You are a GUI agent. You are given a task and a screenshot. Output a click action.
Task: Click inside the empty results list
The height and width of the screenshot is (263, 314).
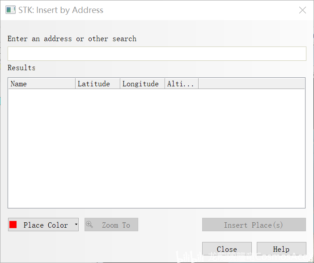(x=157, y=148)
